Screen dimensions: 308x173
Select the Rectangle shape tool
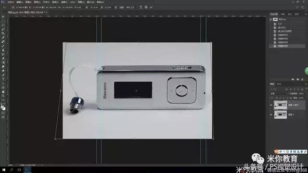(x=3, y=87)
